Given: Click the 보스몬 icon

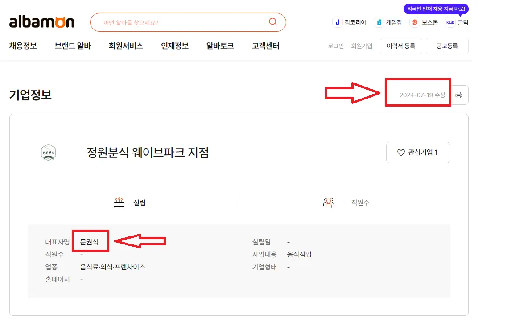Looking at the screenshot, I should (415, 22).
